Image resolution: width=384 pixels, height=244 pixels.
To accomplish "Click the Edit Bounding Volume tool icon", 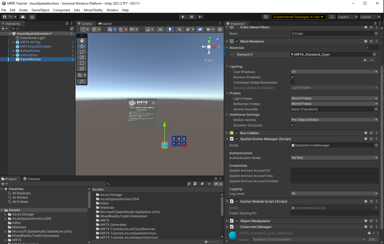I will pyautogui.click(x=82, y=82).
